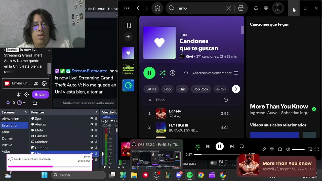Screen dimensions: 322x181
Task: Filter liked songs by J-Pop
Action: [x=221, y=89]
